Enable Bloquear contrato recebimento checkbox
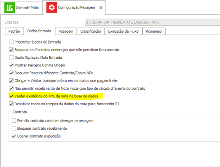This screenshot has width=220, height=167. (x=14, y=128)
